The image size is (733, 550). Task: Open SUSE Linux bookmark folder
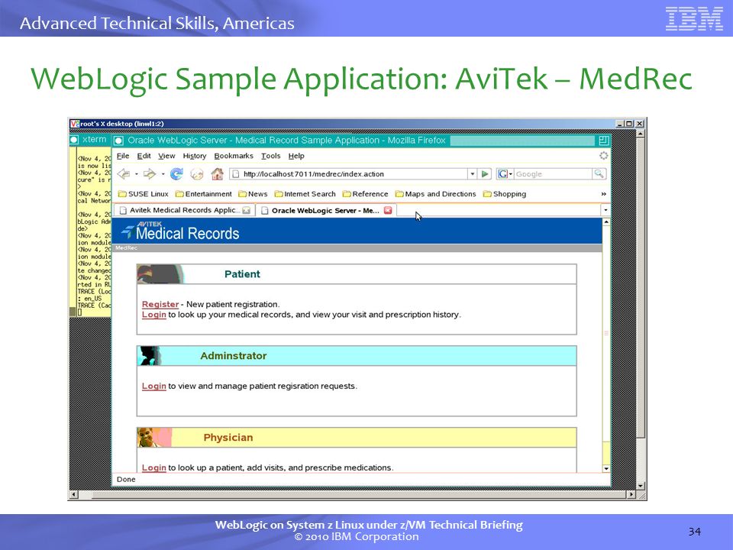143,193
